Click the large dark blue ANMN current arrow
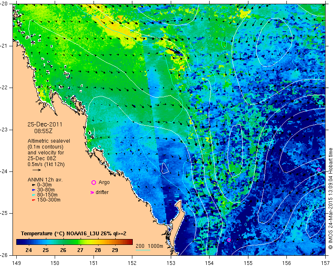 pos(175,51)
